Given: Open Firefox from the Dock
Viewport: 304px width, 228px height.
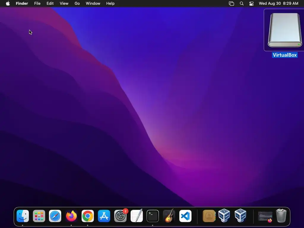Looking at the screenshot, I should tap(71, 216).
